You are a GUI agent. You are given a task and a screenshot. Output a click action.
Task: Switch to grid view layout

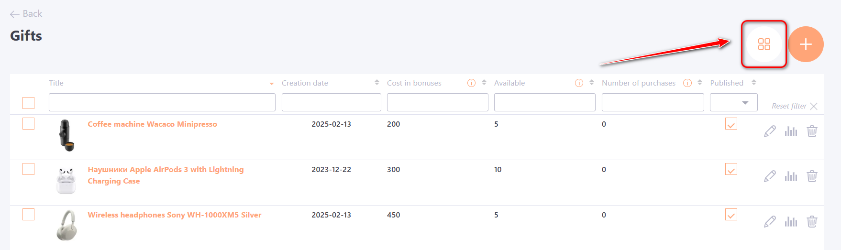pos(764,44)
